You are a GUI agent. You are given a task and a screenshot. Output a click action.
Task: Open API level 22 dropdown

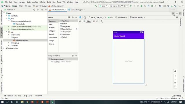click(x=110, y=17)
